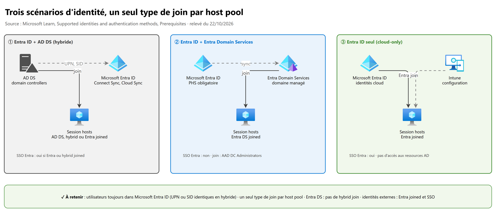
Task: Click the note 'SSO Entra : oui · pas d'accès aux ressources AD'
Action: click(x=389, y=156)
